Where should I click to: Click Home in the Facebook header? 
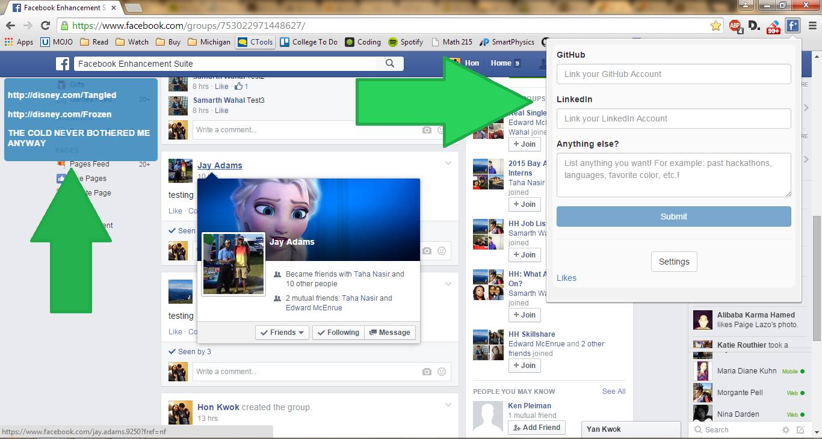click(x=501, y=63)
